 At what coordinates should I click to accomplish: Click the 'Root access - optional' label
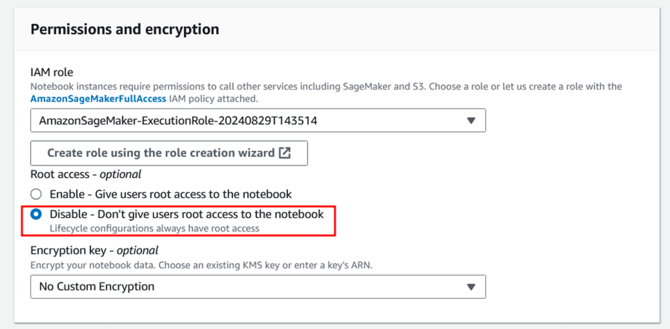click(x=86, y=175)
